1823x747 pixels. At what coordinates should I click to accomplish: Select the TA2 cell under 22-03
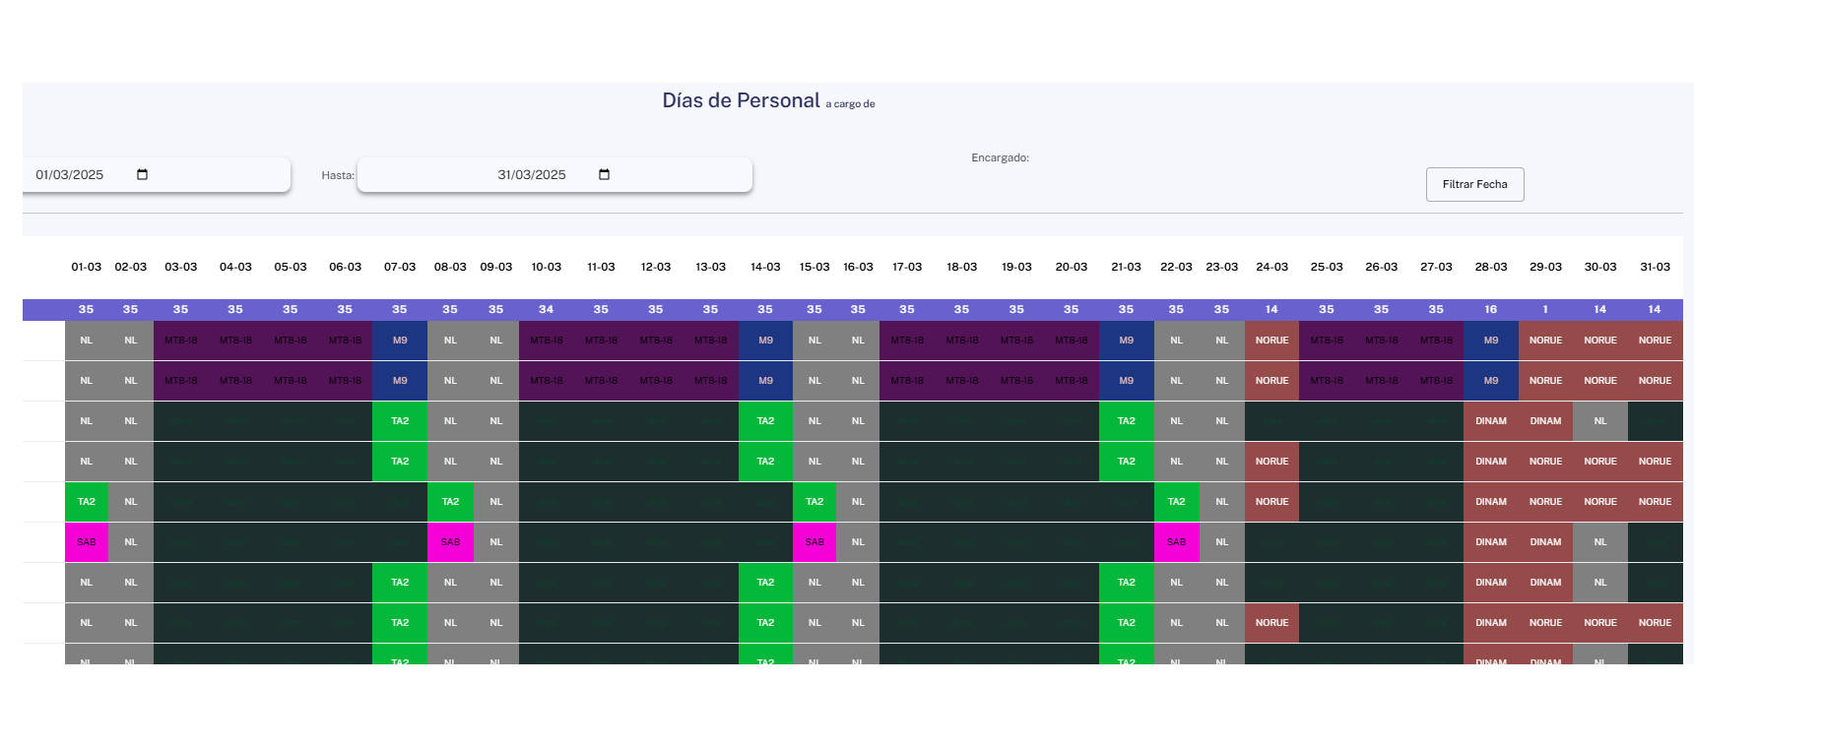1176,502
